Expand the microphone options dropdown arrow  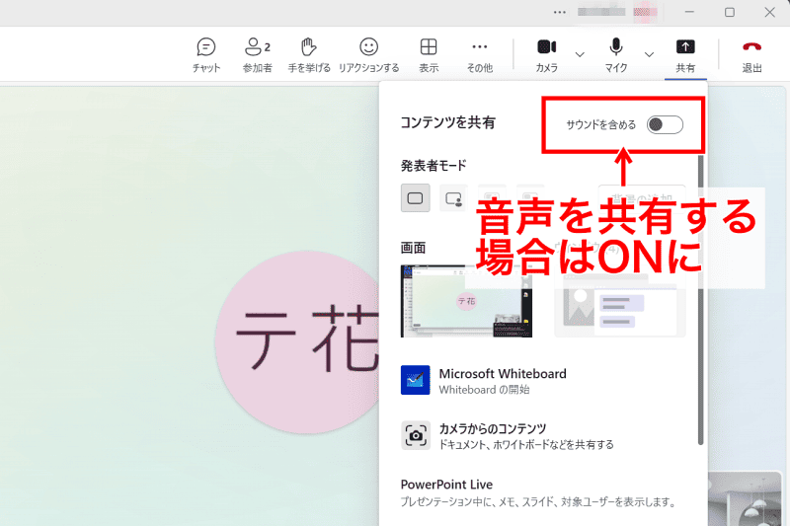click(x=649, y=53)
